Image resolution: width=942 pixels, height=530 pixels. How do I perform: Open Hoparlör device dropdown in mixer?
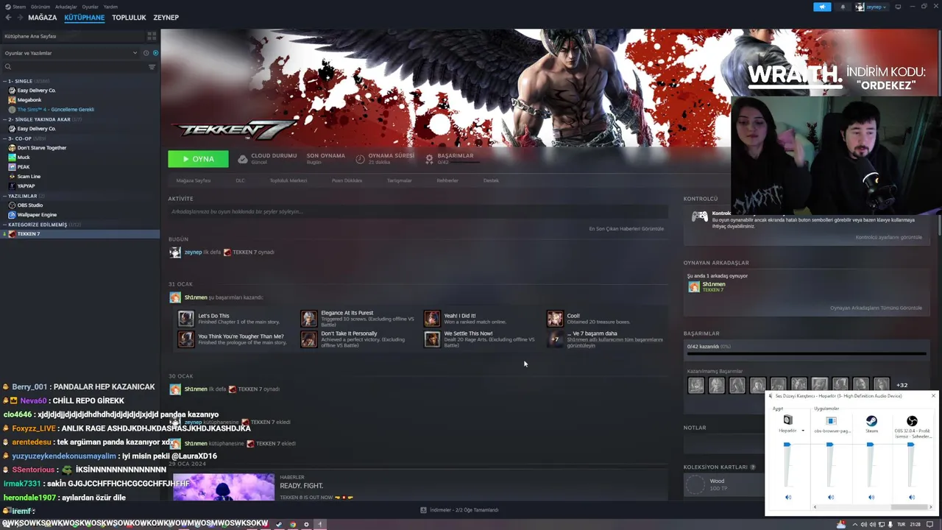[802, 431]
